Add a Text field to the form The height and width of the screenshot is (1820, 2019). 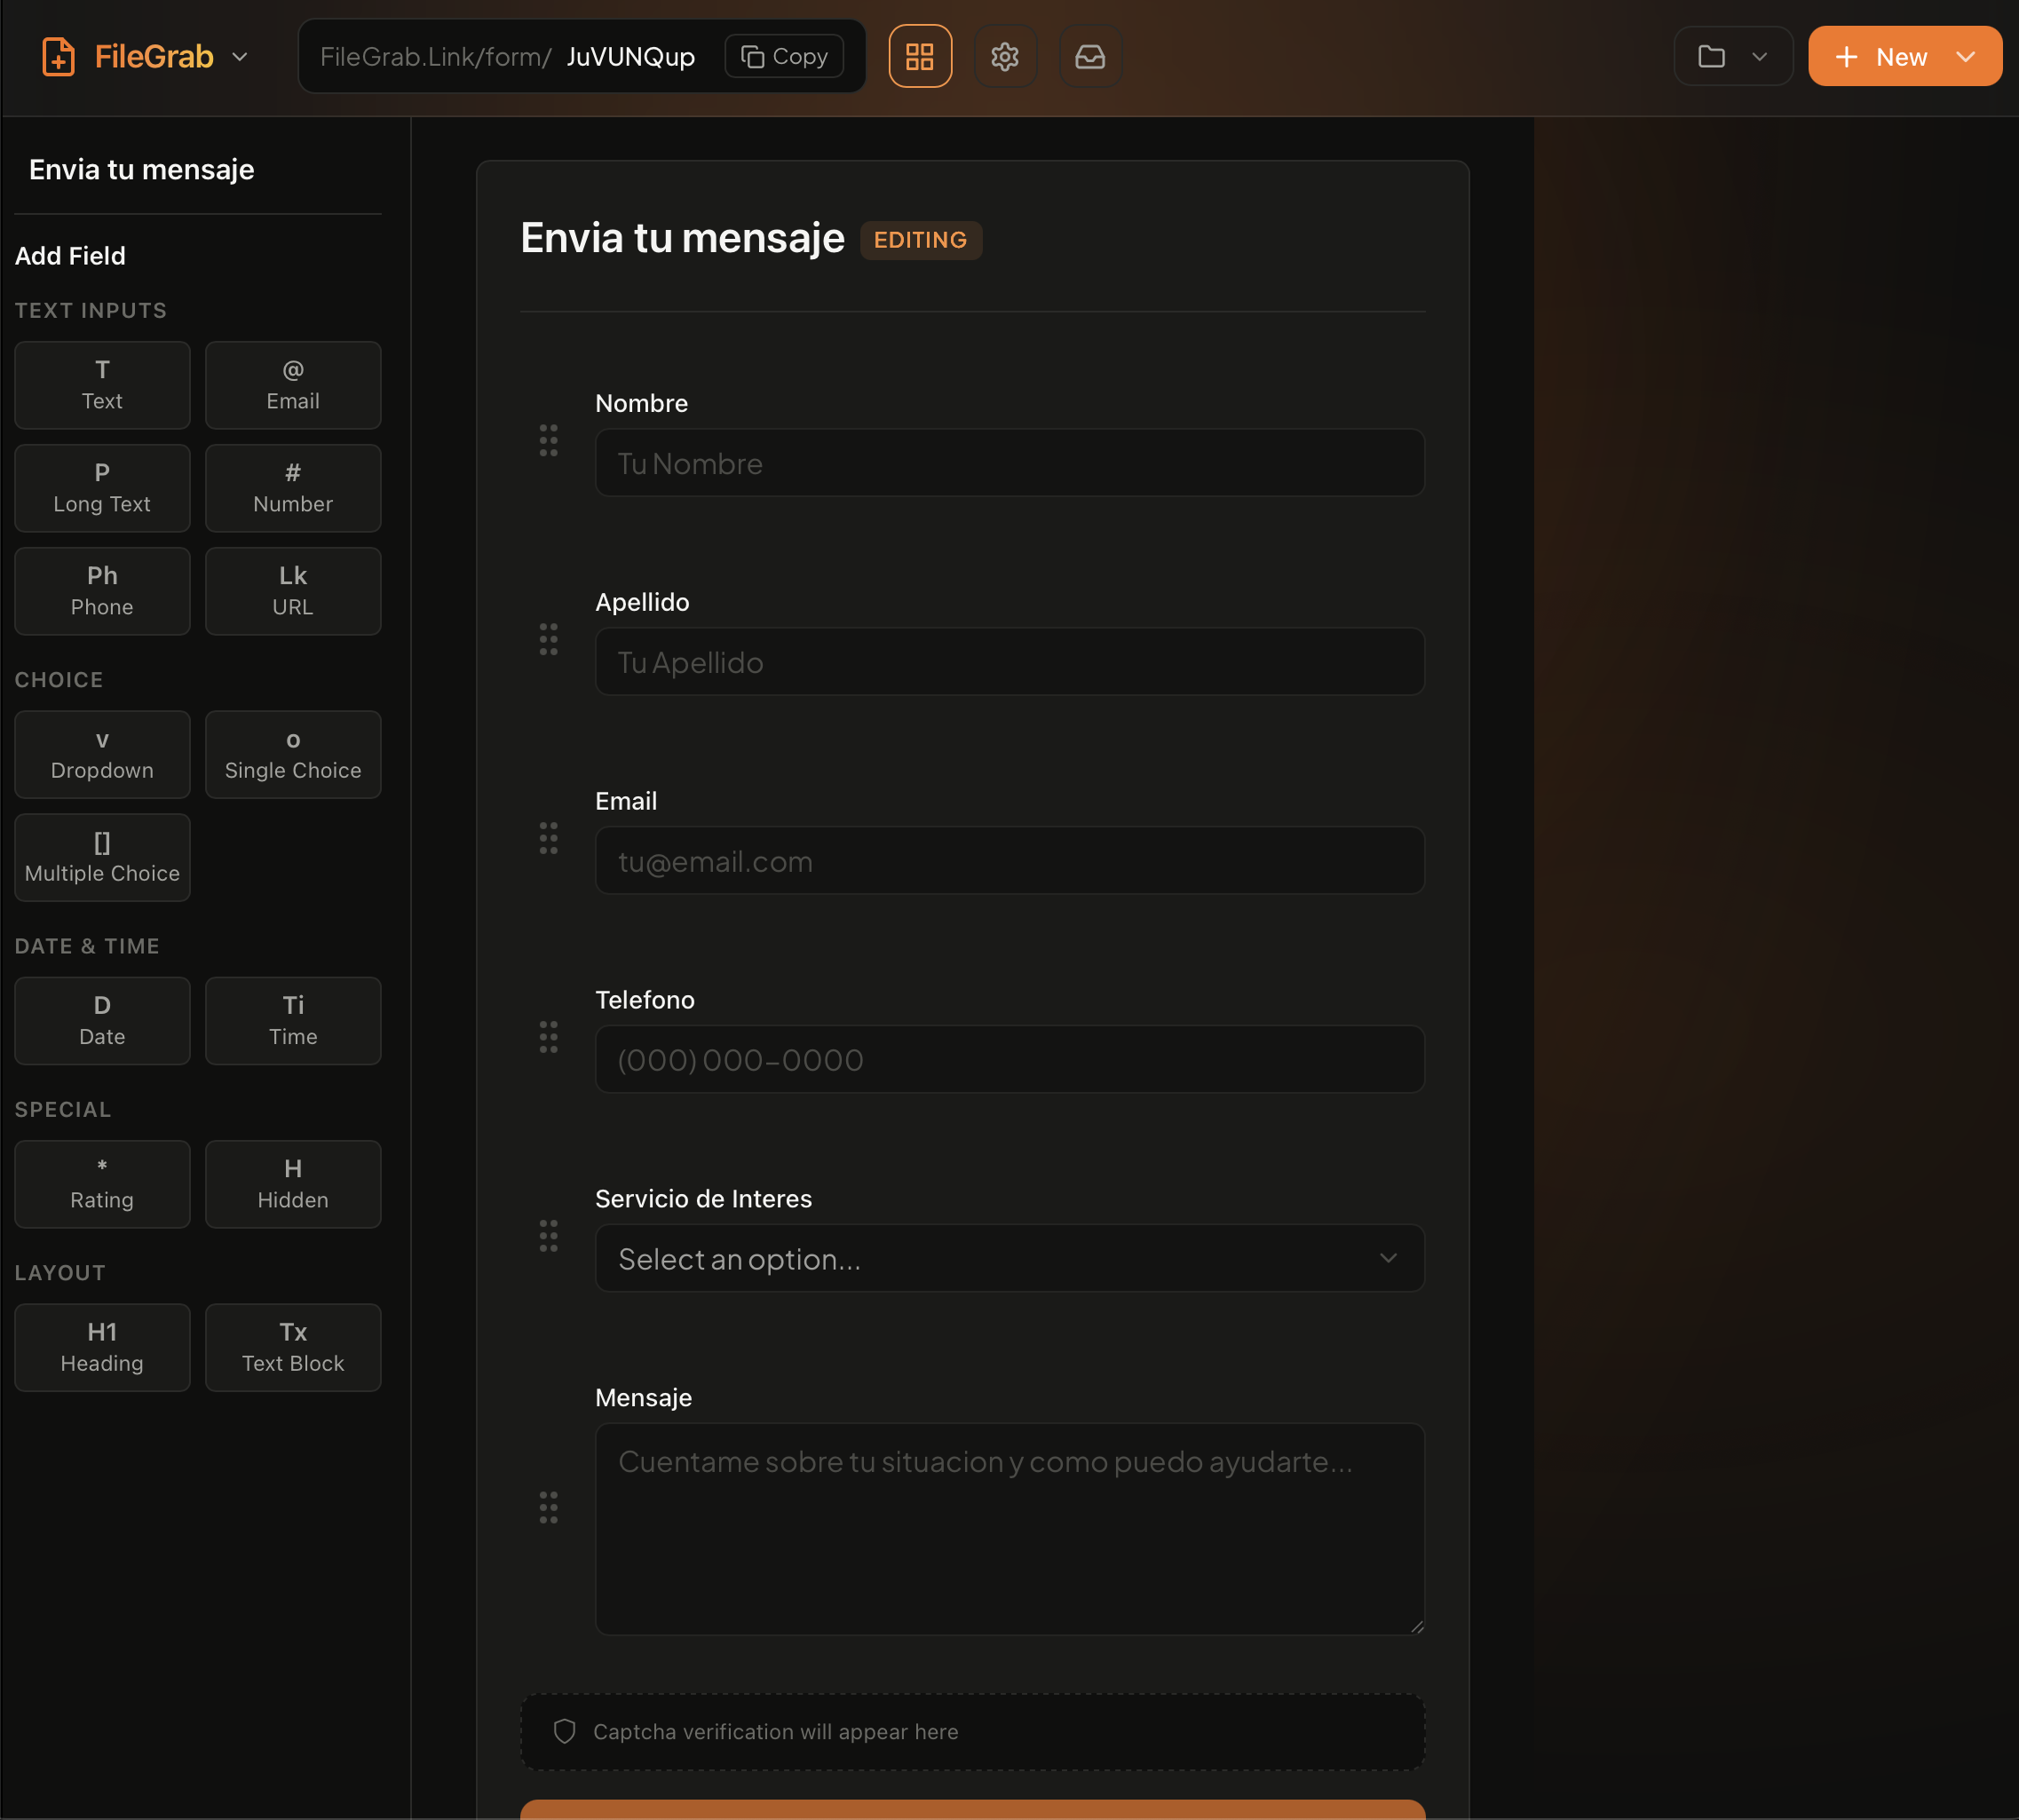point(102,385)
